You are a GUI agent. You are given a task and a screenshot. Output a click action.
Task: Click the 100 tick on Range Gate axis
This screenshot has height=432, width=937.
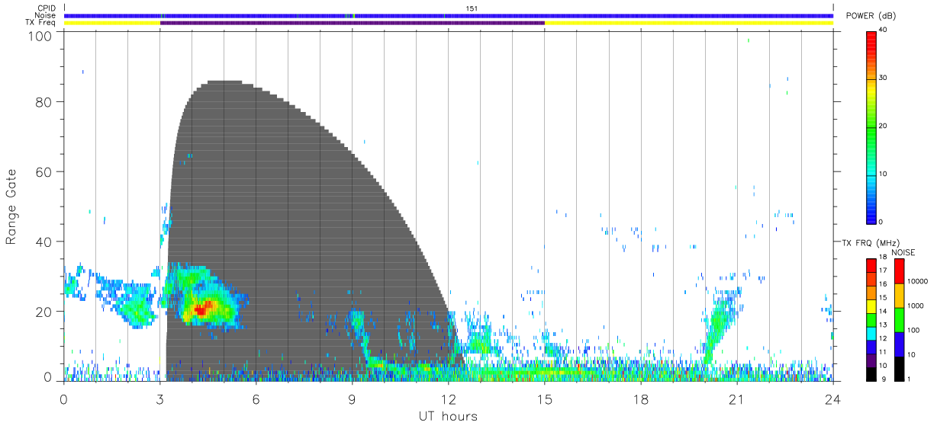[x=40, y=36]
